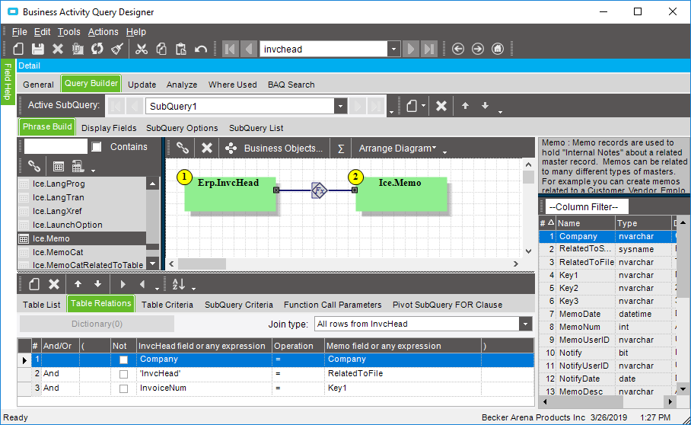The width and height of the screenshot is (691, 425).
Task: Toggle Not checkbox in the InvoiceNum row
Action: point(123,389)
